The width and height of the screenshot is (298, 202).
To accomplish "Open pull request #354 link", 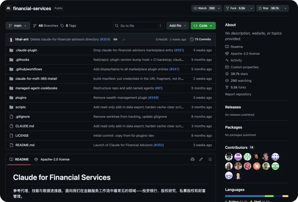I will point(105,39).
